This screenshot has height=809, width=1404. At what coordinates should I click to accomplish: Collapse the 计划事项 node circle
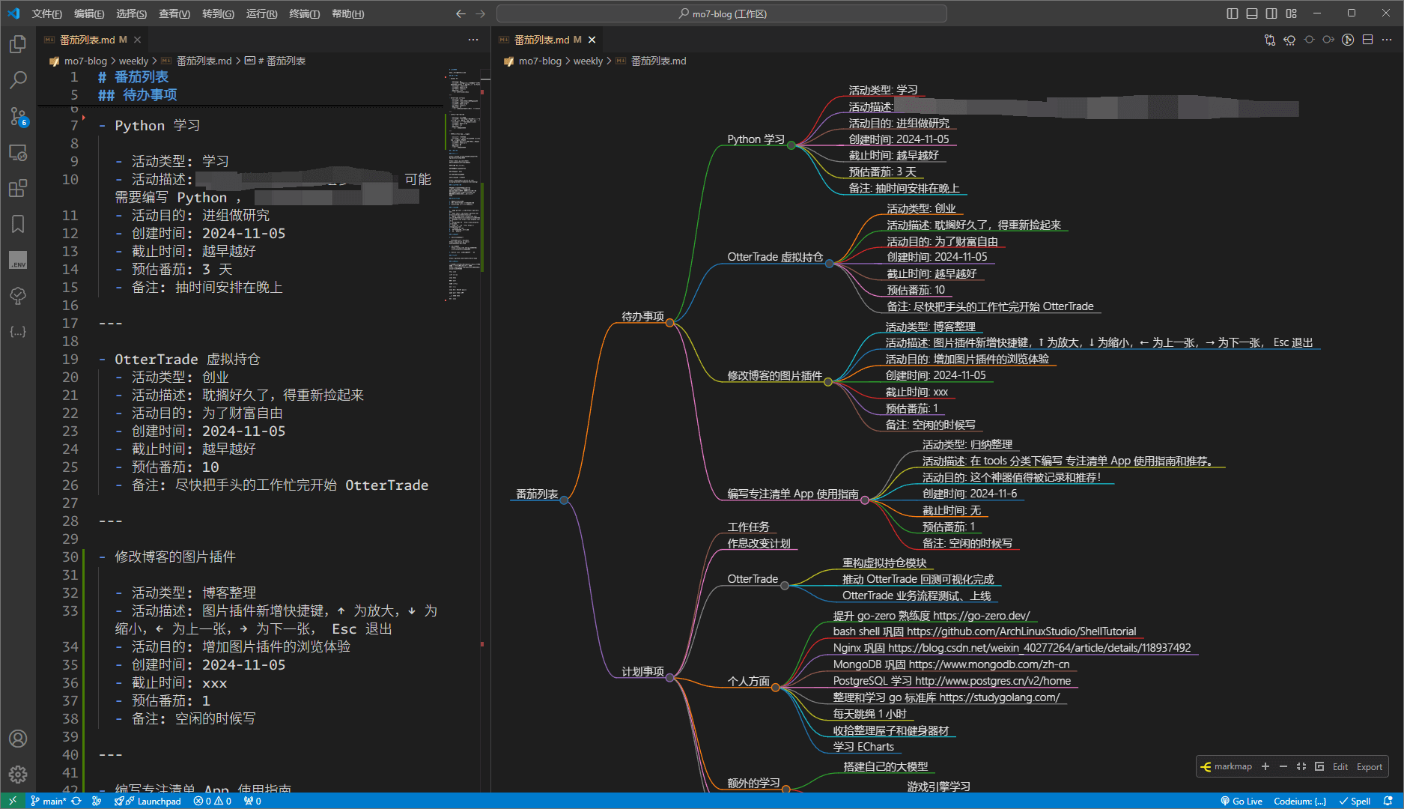pos(670,678)
